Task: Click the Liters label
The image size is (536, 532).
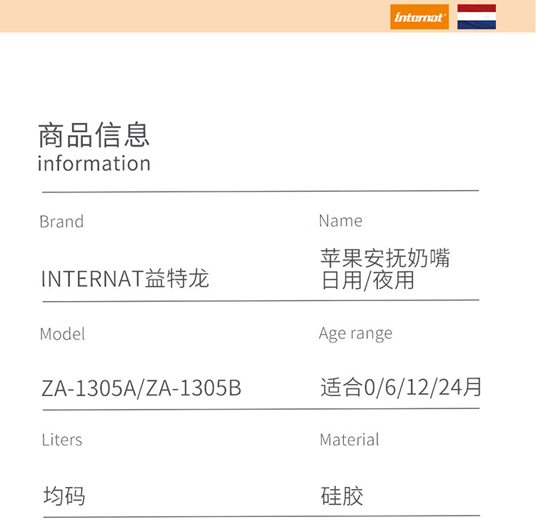Action: [x=62, y=440]
